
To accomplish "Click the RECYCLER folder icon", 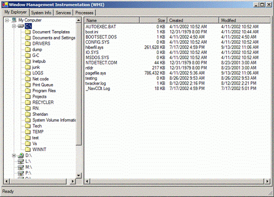I will click(28, 103).
